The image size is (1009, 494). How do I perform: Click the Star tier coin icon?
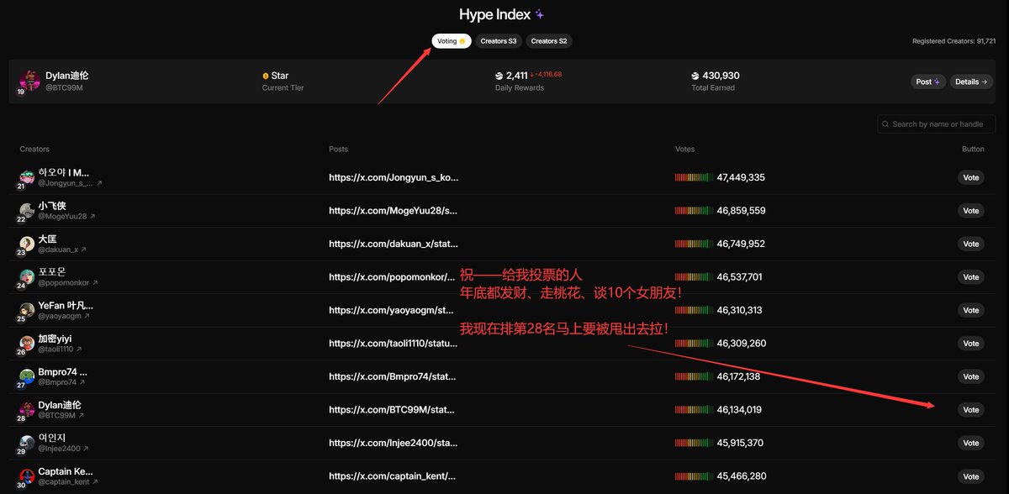(x=266, y=76)
